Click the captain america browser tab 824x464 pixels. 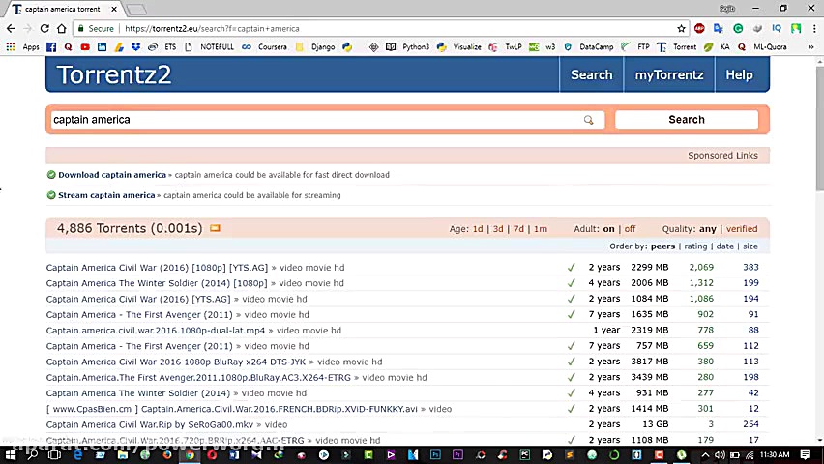(x=62, y=9)
